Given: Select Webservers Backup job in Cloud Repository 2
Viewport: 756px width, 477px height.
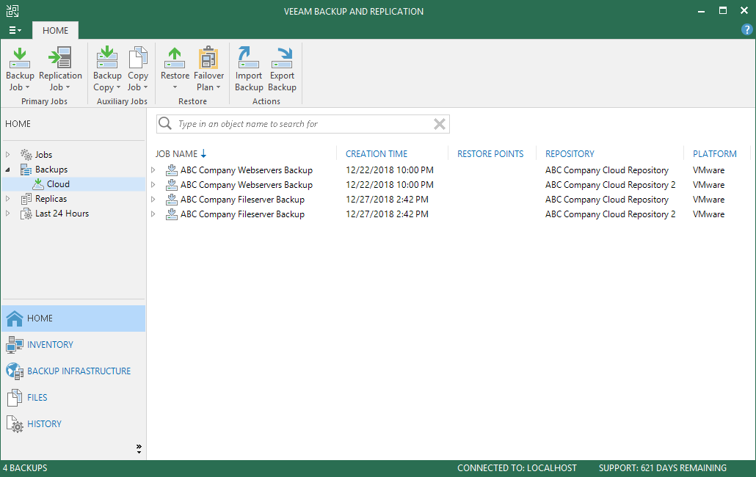Looking at the screenshot, I should click(x=247, y=184).
